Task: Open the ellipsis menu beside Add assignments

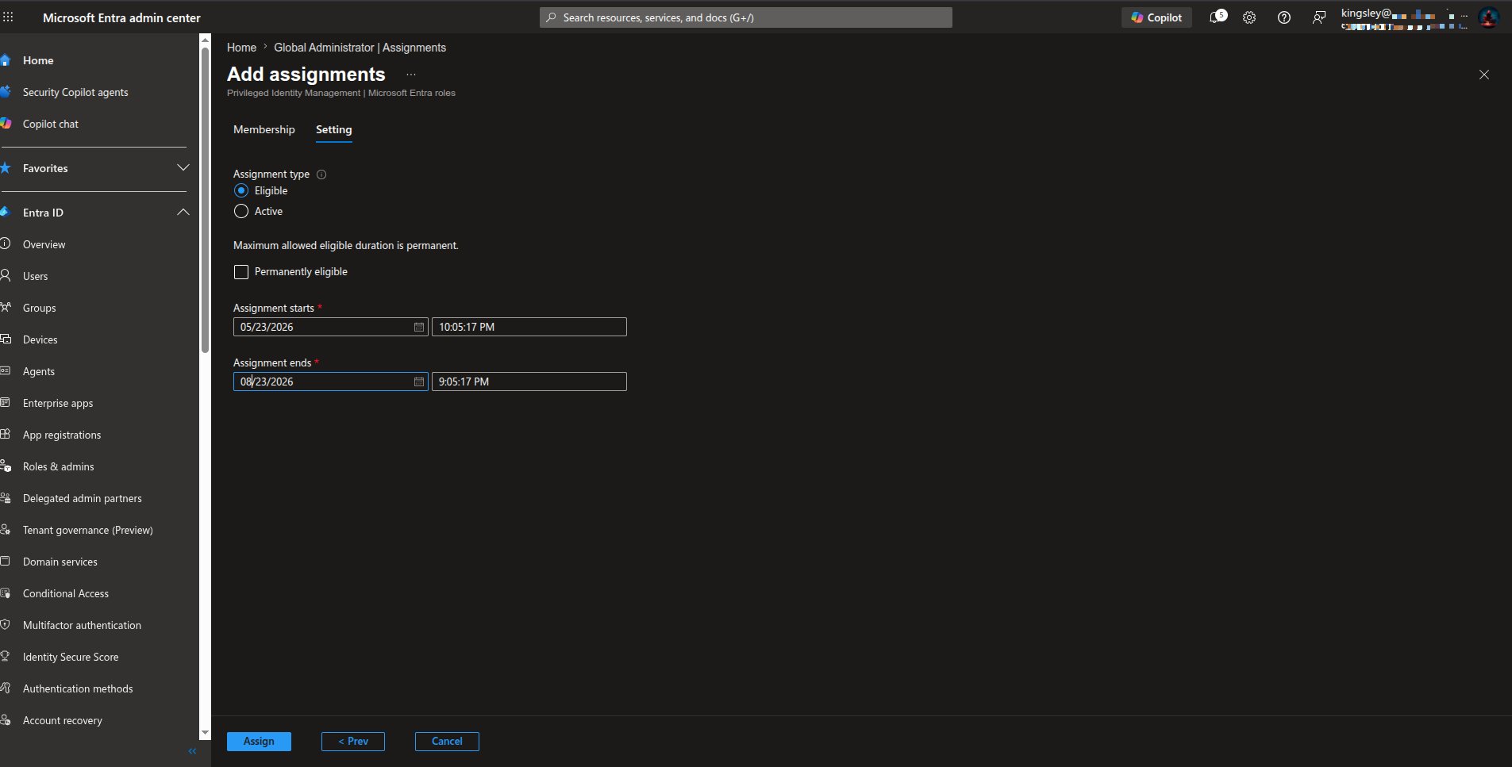Action: (x=411, y=75)
